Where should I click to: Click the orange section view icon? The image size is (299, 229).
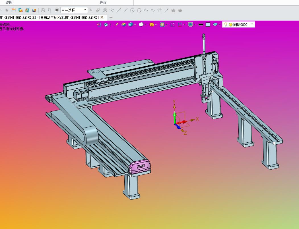pos(152,24)
